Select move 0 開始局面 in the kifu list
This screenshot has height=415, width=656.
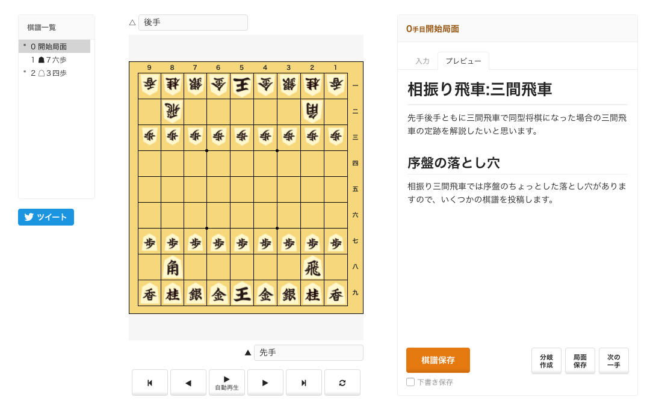54,46
